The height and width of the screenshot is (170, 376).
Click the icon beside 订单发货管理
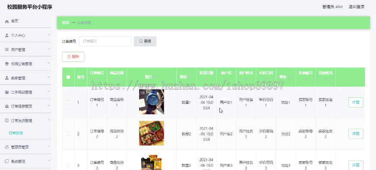7,121
